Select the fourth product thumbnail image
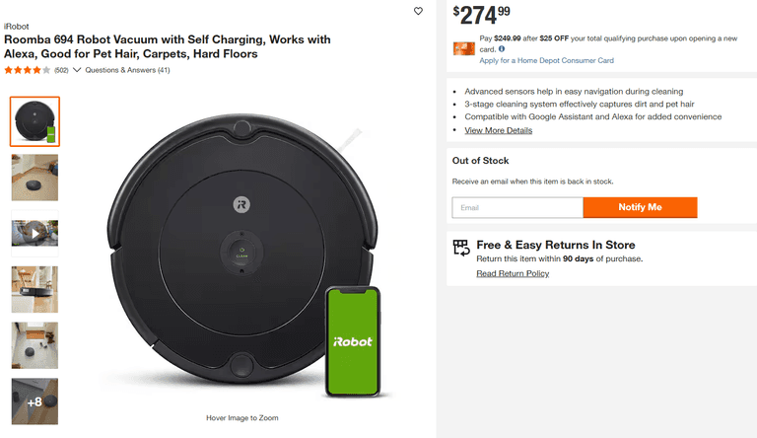Viewport: 757px width, 438px height. [x=34, y=290]
